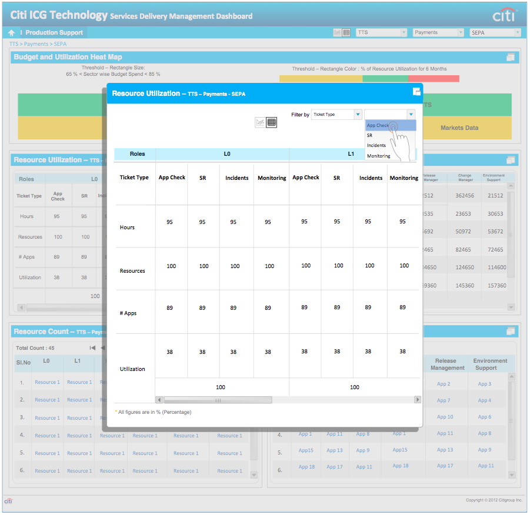The height and width of the screenshot is (515, 530).
Task: Click the Sl.No column header
Action: (x=24, y=363)
